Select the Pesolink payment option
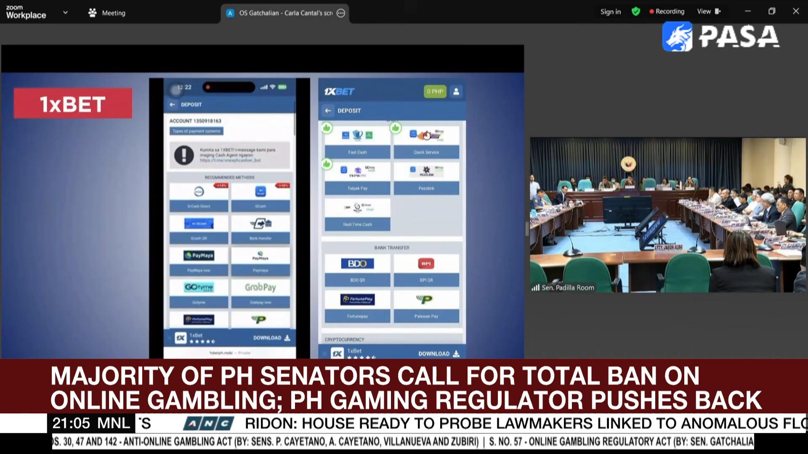 point(426,179)
